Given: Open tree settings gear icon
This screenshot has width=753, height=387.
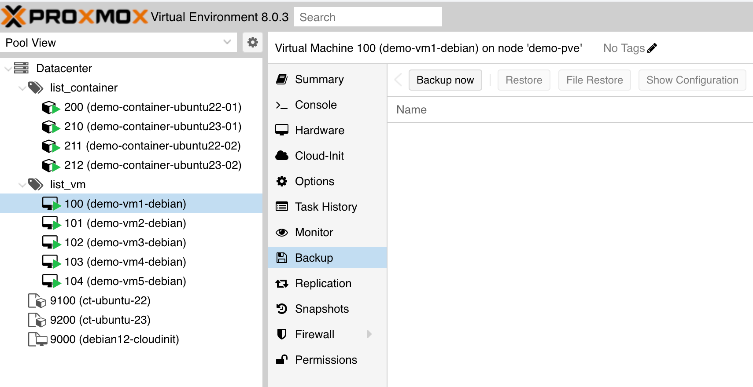Looking at the screenshot, I should 253,42.
